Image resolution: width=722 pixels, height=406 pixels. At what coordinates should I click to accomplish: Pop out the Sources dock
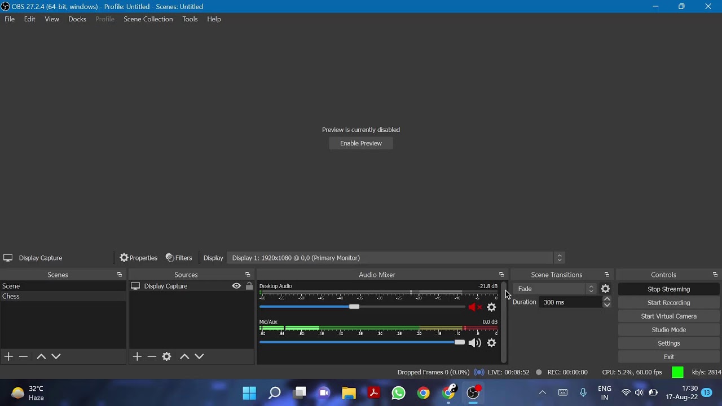coord(248,275)
